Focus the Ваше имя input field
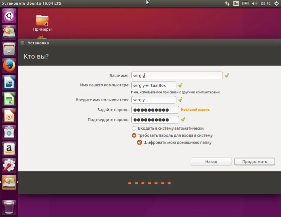 coord(177,76)
